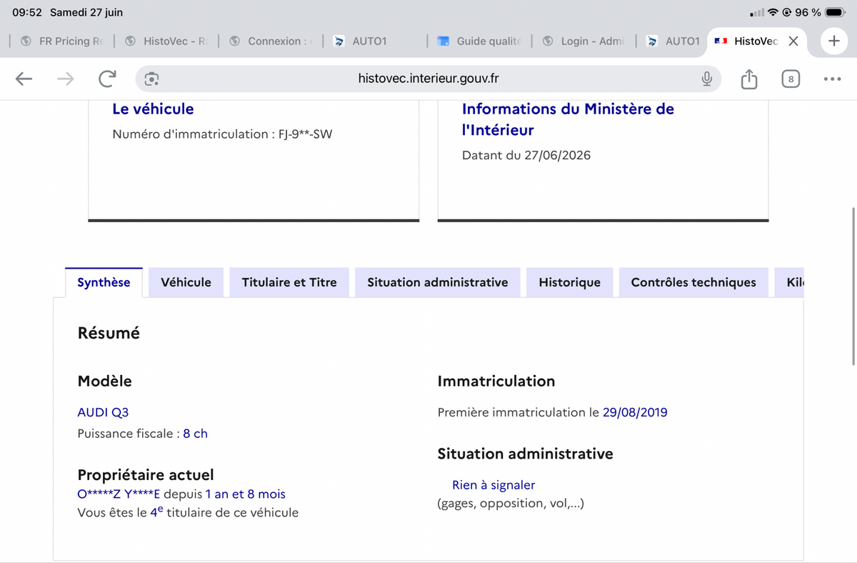Open the Historique tab
857x563 pixels.
pyautogui.click(x=570, y=282)
